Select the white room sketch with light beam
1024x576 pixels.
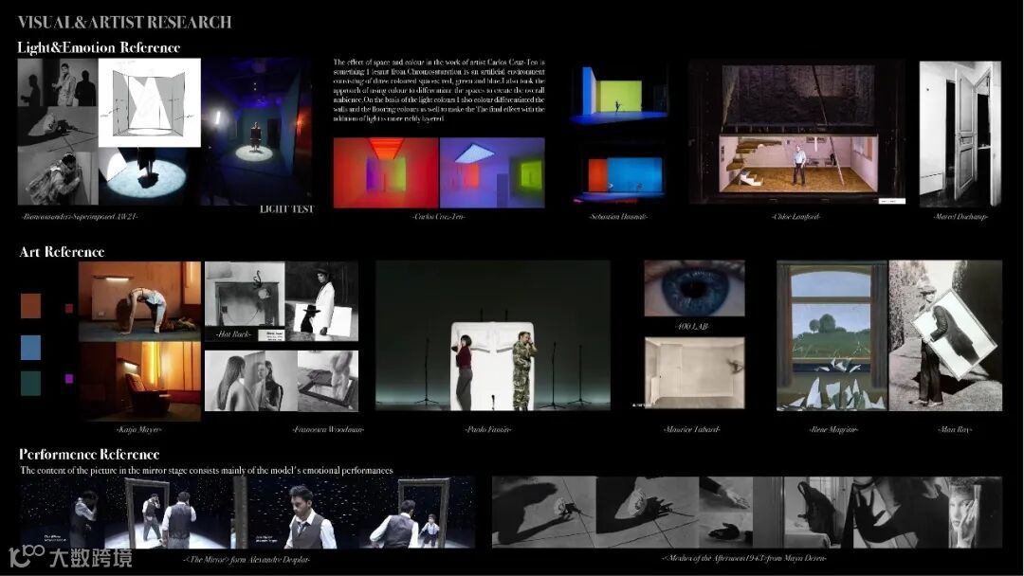click(150, 102)
